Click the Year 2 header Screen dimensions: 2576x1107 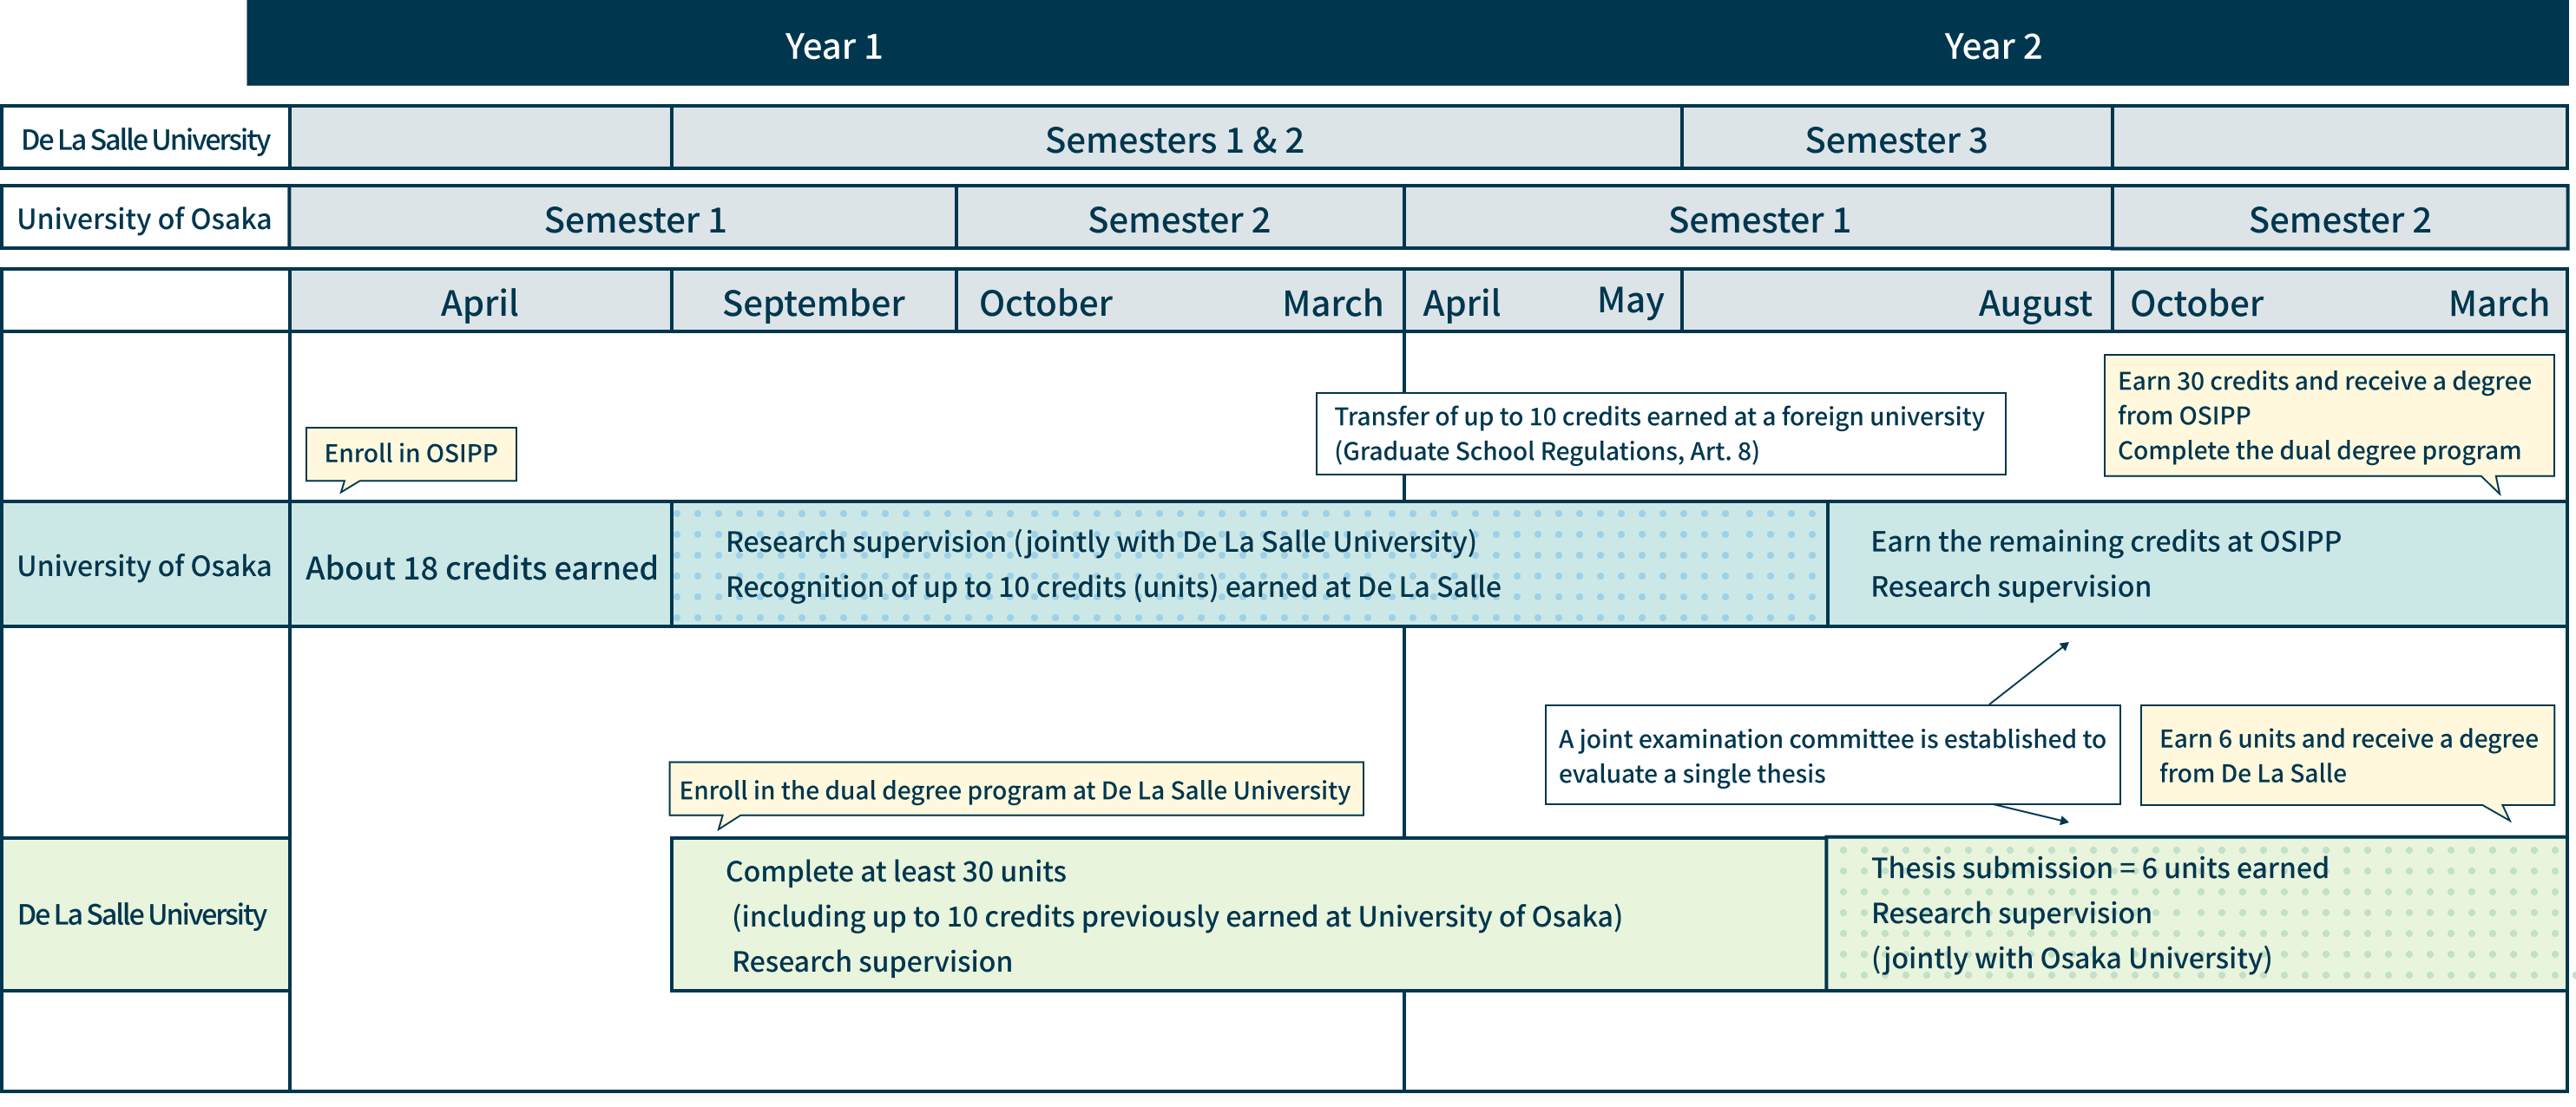pos(1991,46)
